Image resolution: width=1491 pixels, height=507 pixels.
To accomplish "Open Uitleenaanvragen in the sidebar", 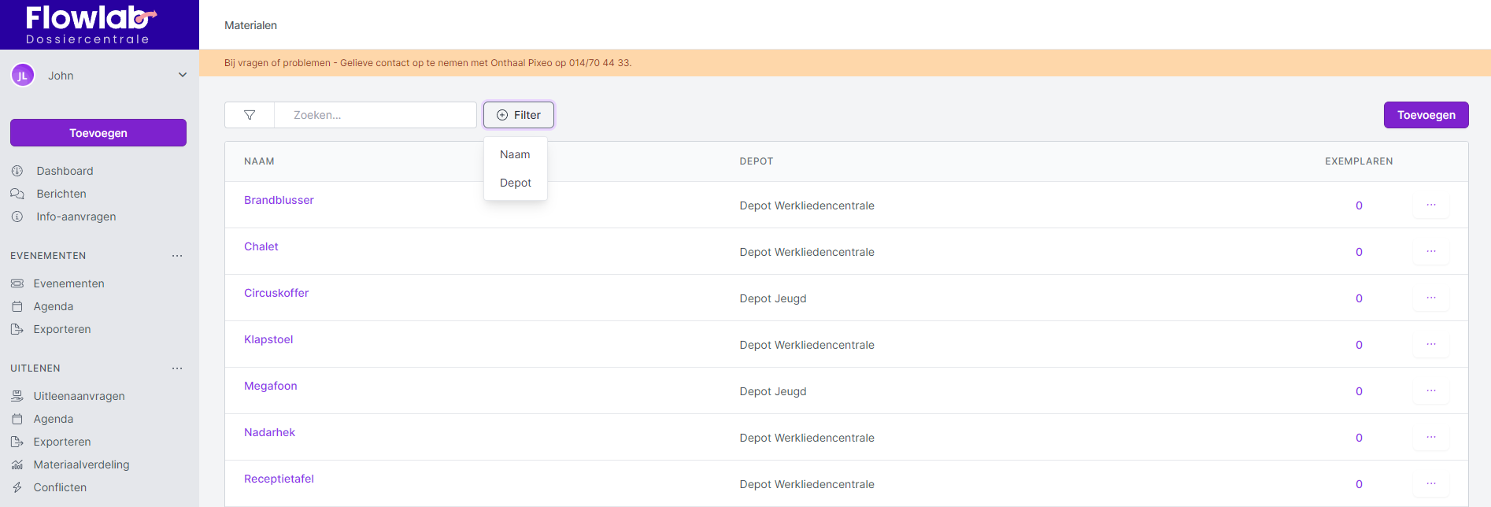I will [x=79, y=396].
